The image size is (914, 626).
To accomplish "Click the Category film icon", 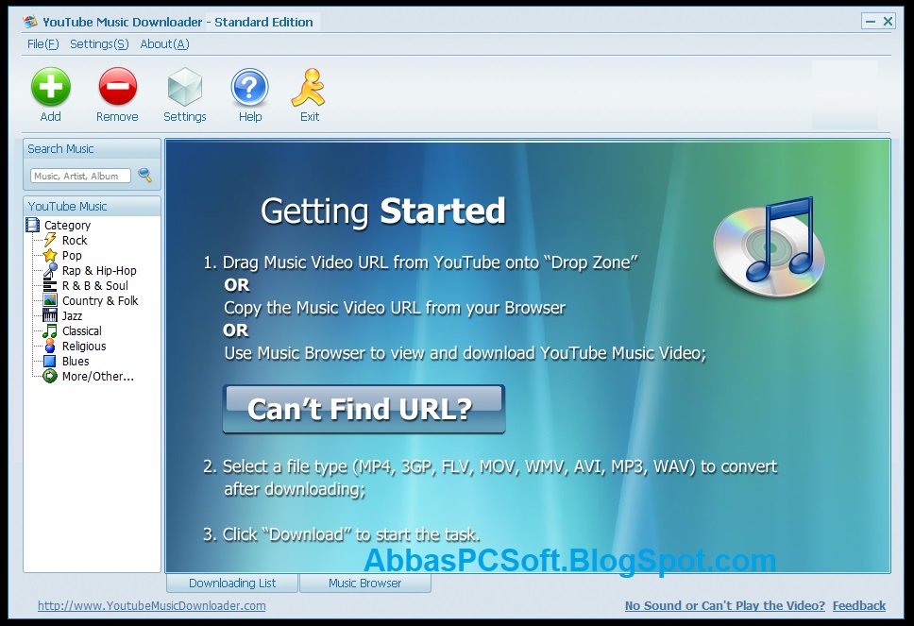I will [33, 225].
